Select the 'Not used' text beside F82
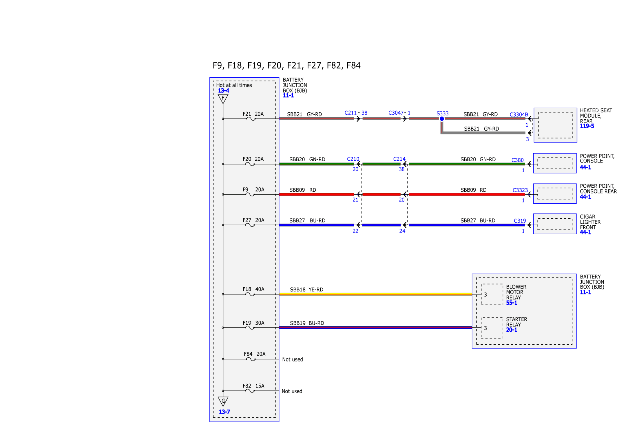Image resolution: width=617 pixels, height=422 pixels. [x=292, y=391]
